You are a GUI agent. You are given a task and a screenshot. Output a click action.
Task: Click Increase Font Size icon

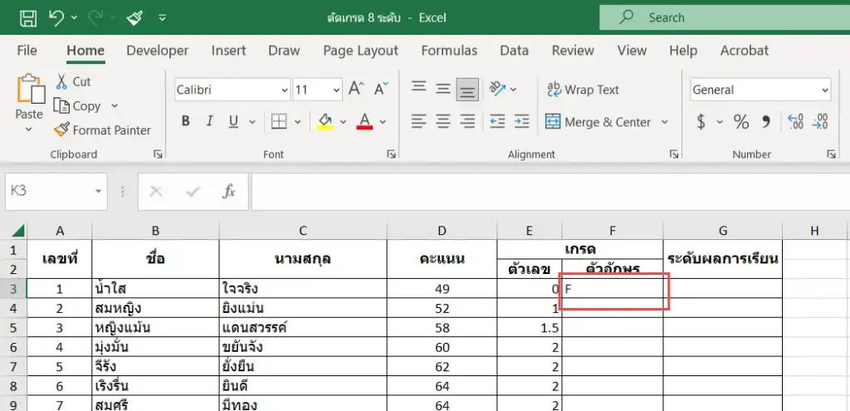pyautogui.click(x=355, y=88)
